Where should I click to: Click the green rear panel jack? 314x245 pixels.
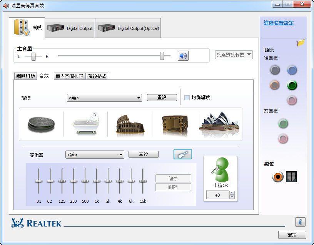click(x=292, y=85)
